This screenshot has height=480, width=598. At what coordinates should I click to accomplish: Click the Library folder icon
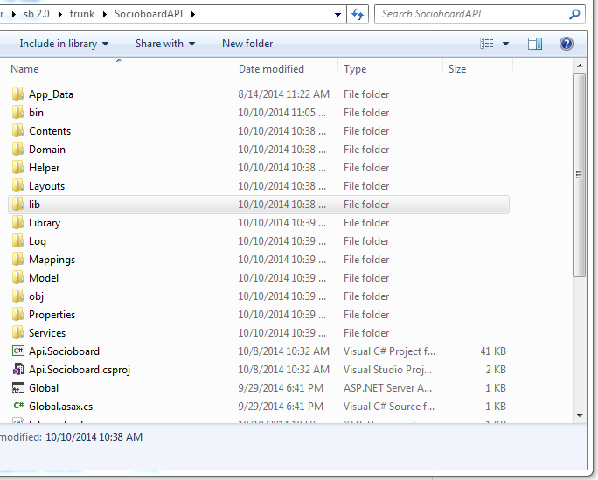(x=17, y=222)
